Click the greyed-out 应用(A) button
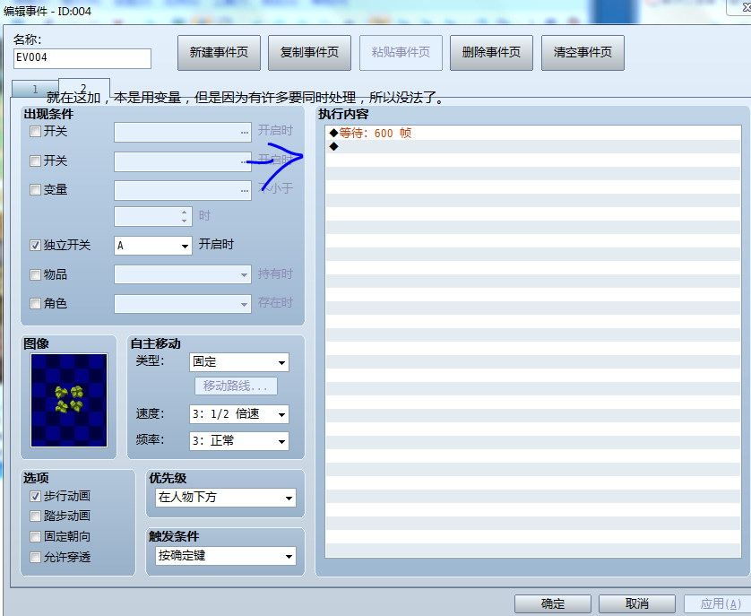Screen dimensions: 751x616 click(720, 603)
